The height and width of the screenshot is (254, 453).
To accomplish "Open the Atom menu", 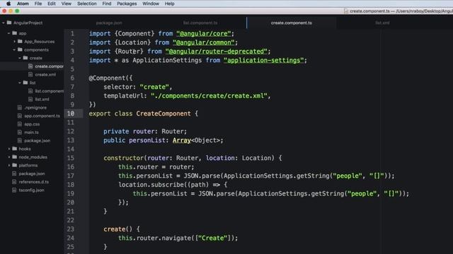I will 23,4.
